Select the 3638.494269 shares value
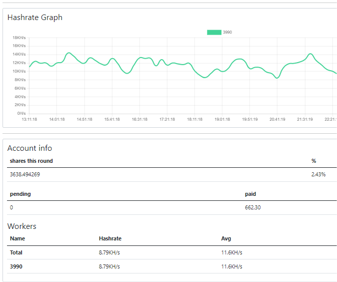The width and height of the screenshot is (337, 282). [x=25, y=174]
